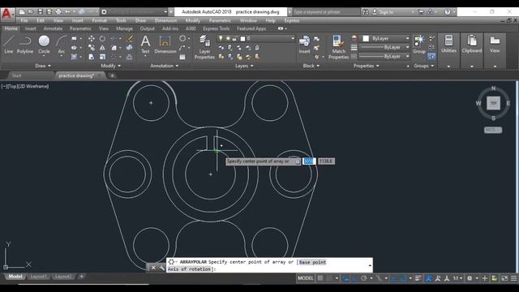
Task: Click the Mirror tool in Modify panel
Action: (x=103, y=48)
